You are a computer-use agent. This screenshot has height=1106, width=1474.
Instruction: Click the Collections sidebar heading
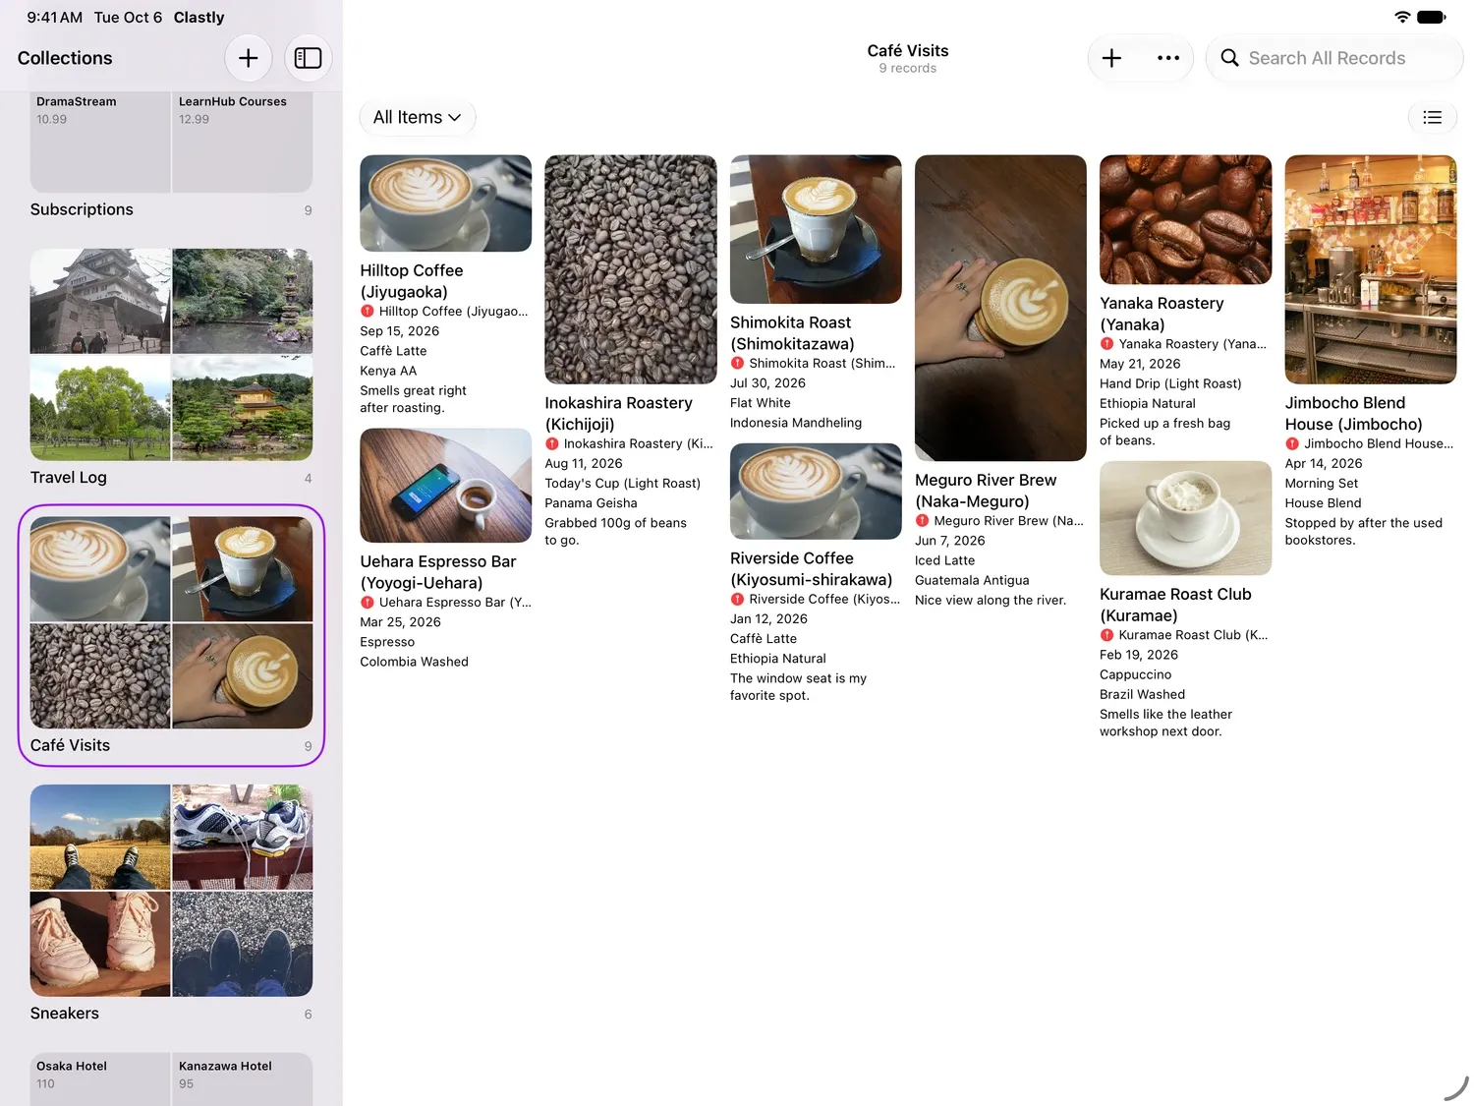point(65,58)
